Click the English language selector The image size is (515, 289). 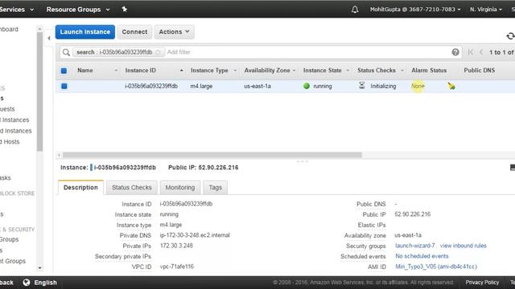pos(45,283)
